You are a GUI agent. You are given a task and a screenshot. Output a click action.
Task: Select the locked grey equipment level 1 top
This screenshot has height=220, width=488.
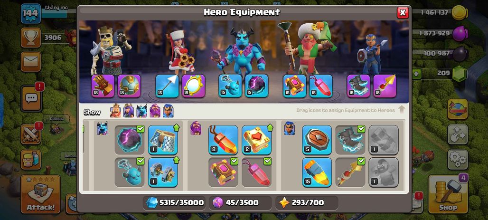(x=384, y=140)
